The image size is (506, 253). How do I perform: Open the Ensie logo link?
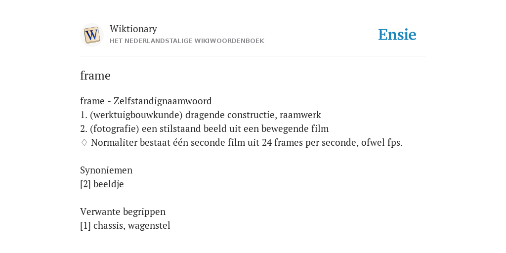tap(397, 35)
